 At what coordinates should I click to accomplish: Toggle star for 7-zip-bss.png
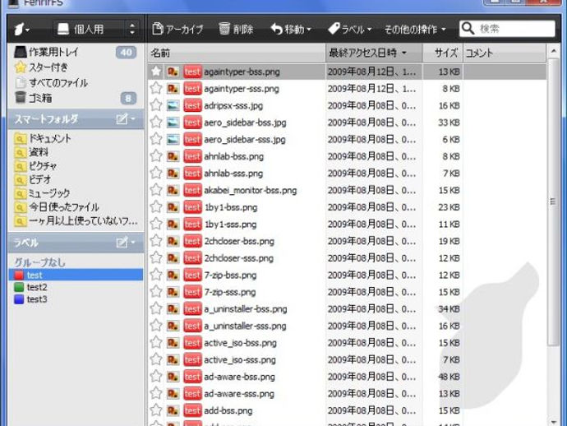[156, 275]
